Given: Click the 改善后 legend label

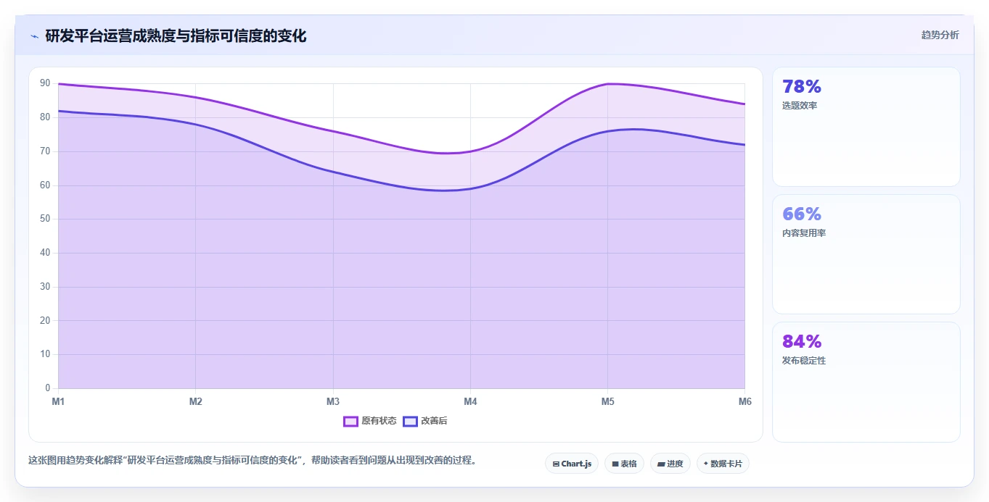Looking at the screenshot, I should (434, 421).
